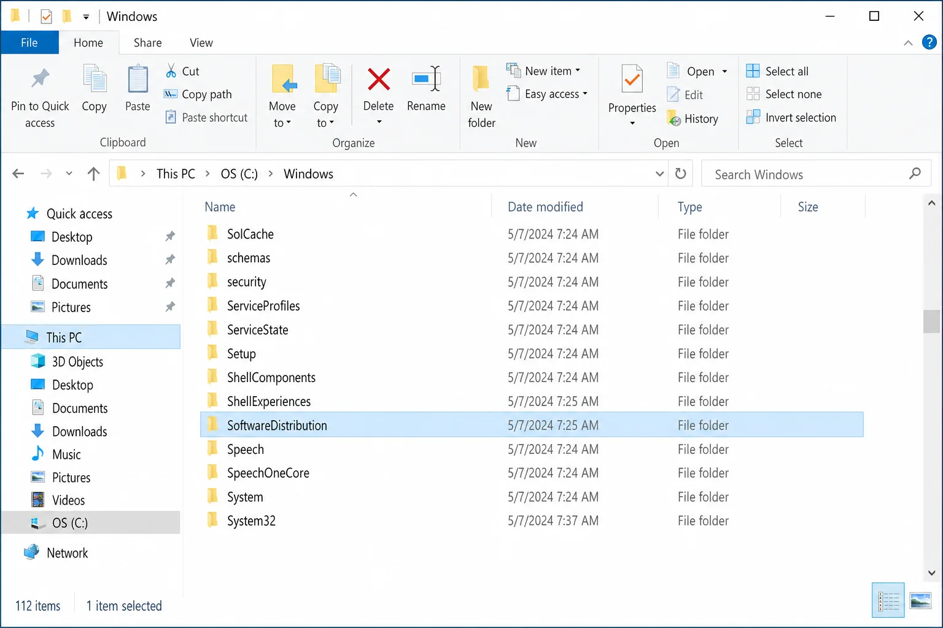Click Select all
Viewport: 943px width, 628px height.
coord(777,71)
